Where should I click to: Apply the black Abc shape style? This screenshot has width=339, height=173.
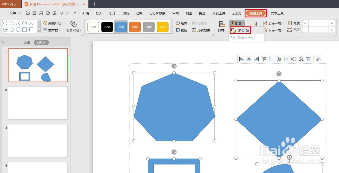point(107,27)
